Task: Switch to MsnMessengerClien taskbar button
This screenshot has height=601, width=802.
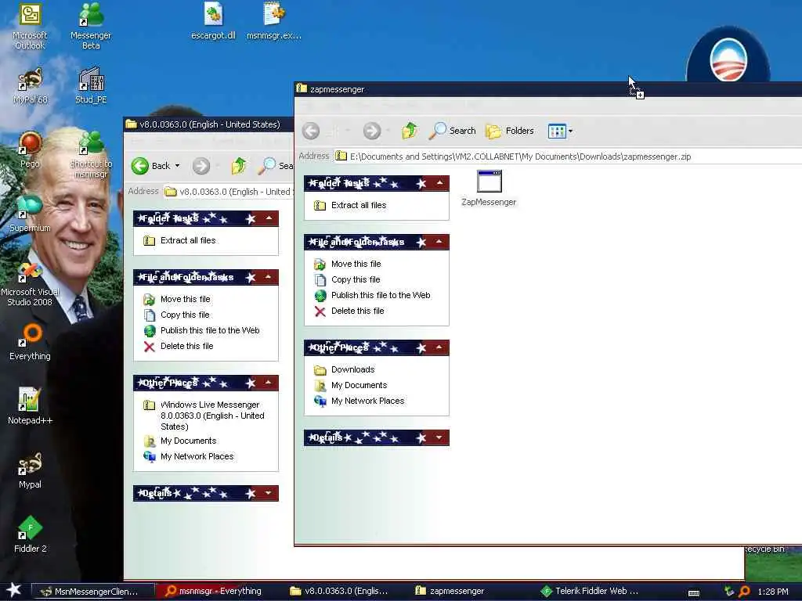Action: (x=93, y=592)
